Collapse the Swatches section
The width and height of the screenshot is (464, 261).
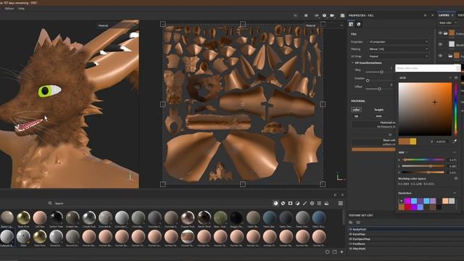click(x=455, y=193)
